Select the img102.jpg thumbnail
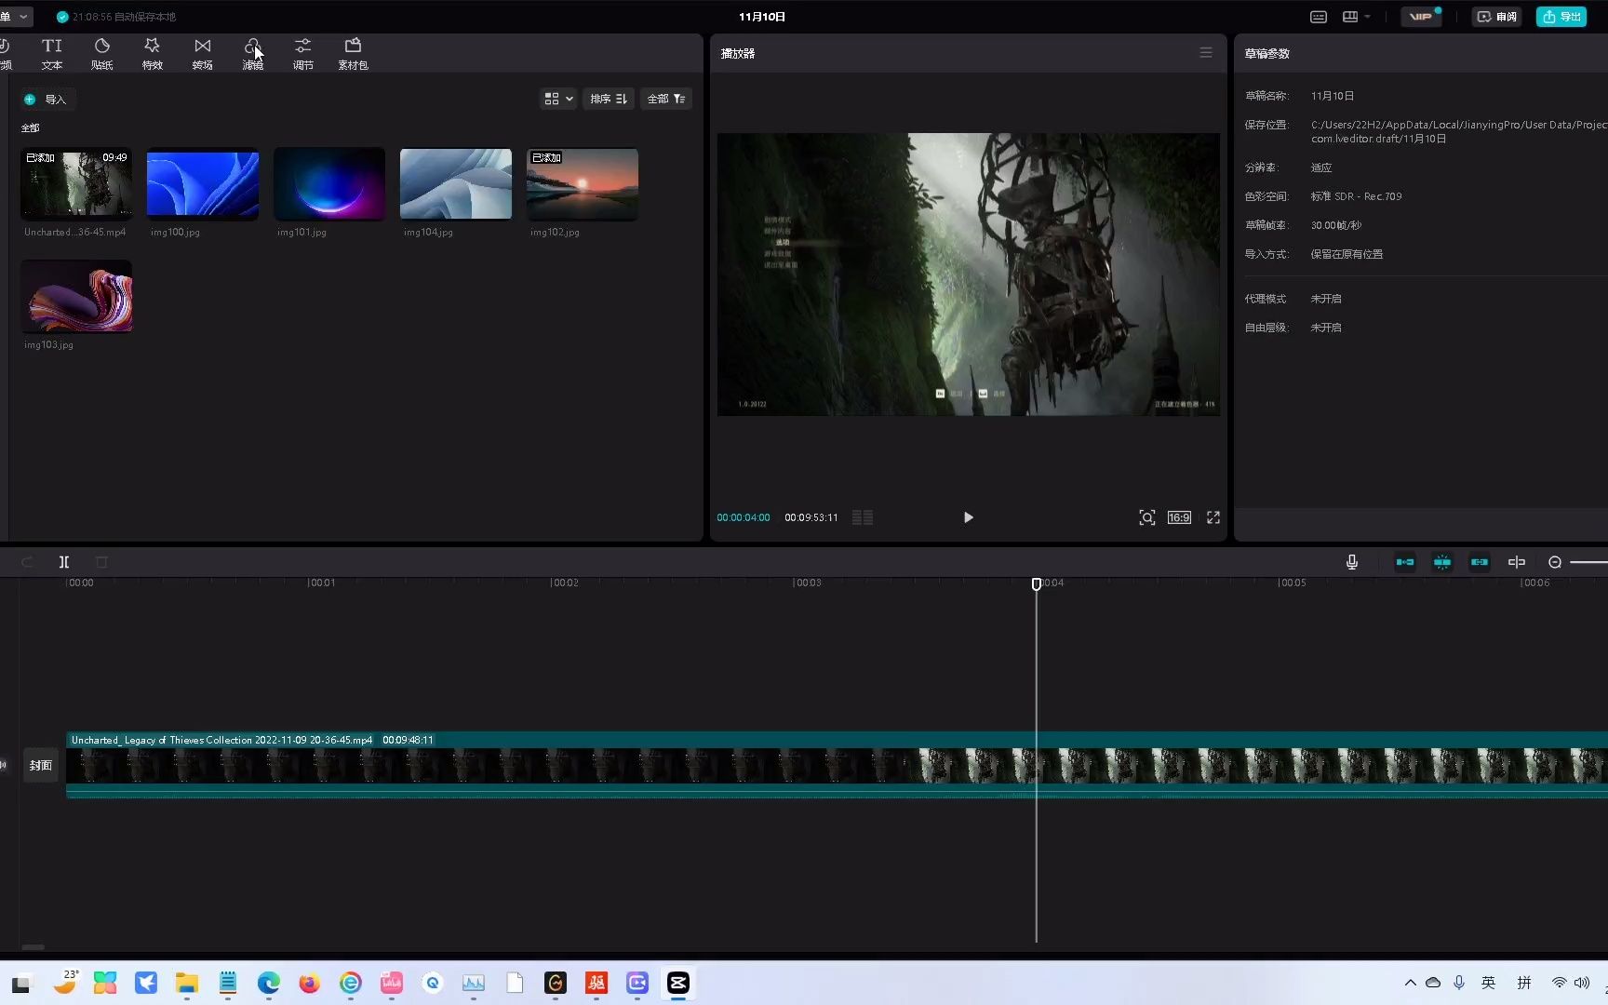Image resolution: width=1608 pixels, height=1005 pixels. (x=583, y=184)
